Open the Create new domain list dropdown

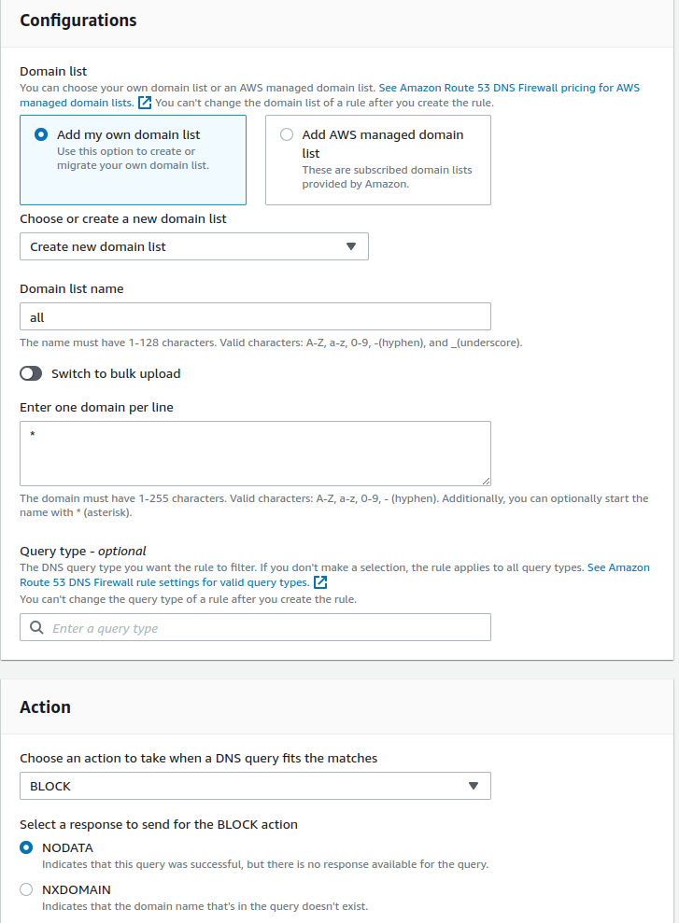pyautogui.click(x=193, y=246)
